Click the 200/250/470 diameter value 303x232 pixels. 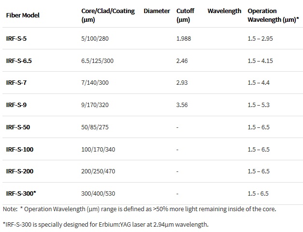pos(98,171)
